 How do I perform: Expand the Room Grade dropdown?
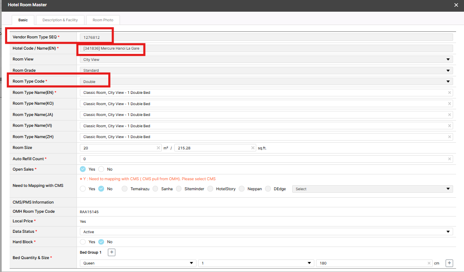pos(266,71)
